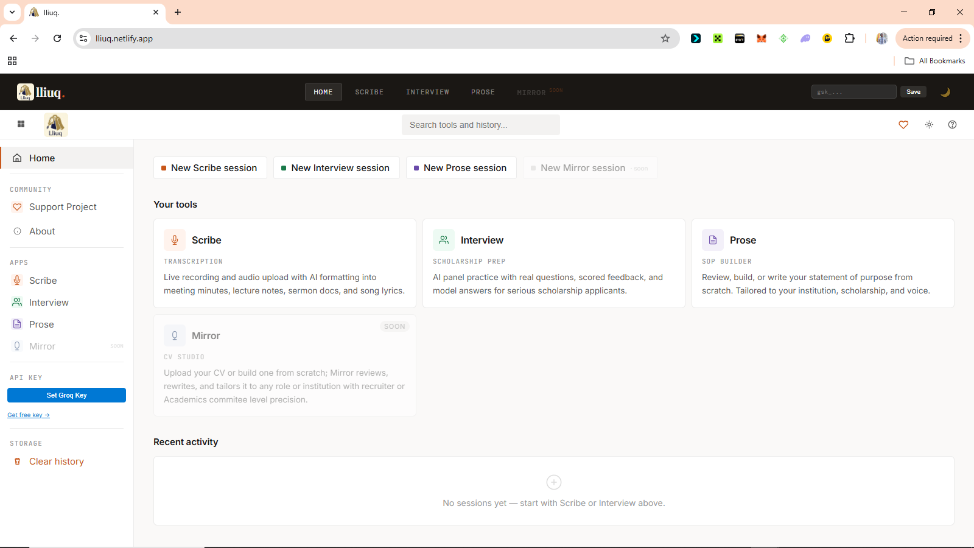Open Support Project in Community section
The width and height of the screenshot is (974, 548).
(67, 207)
